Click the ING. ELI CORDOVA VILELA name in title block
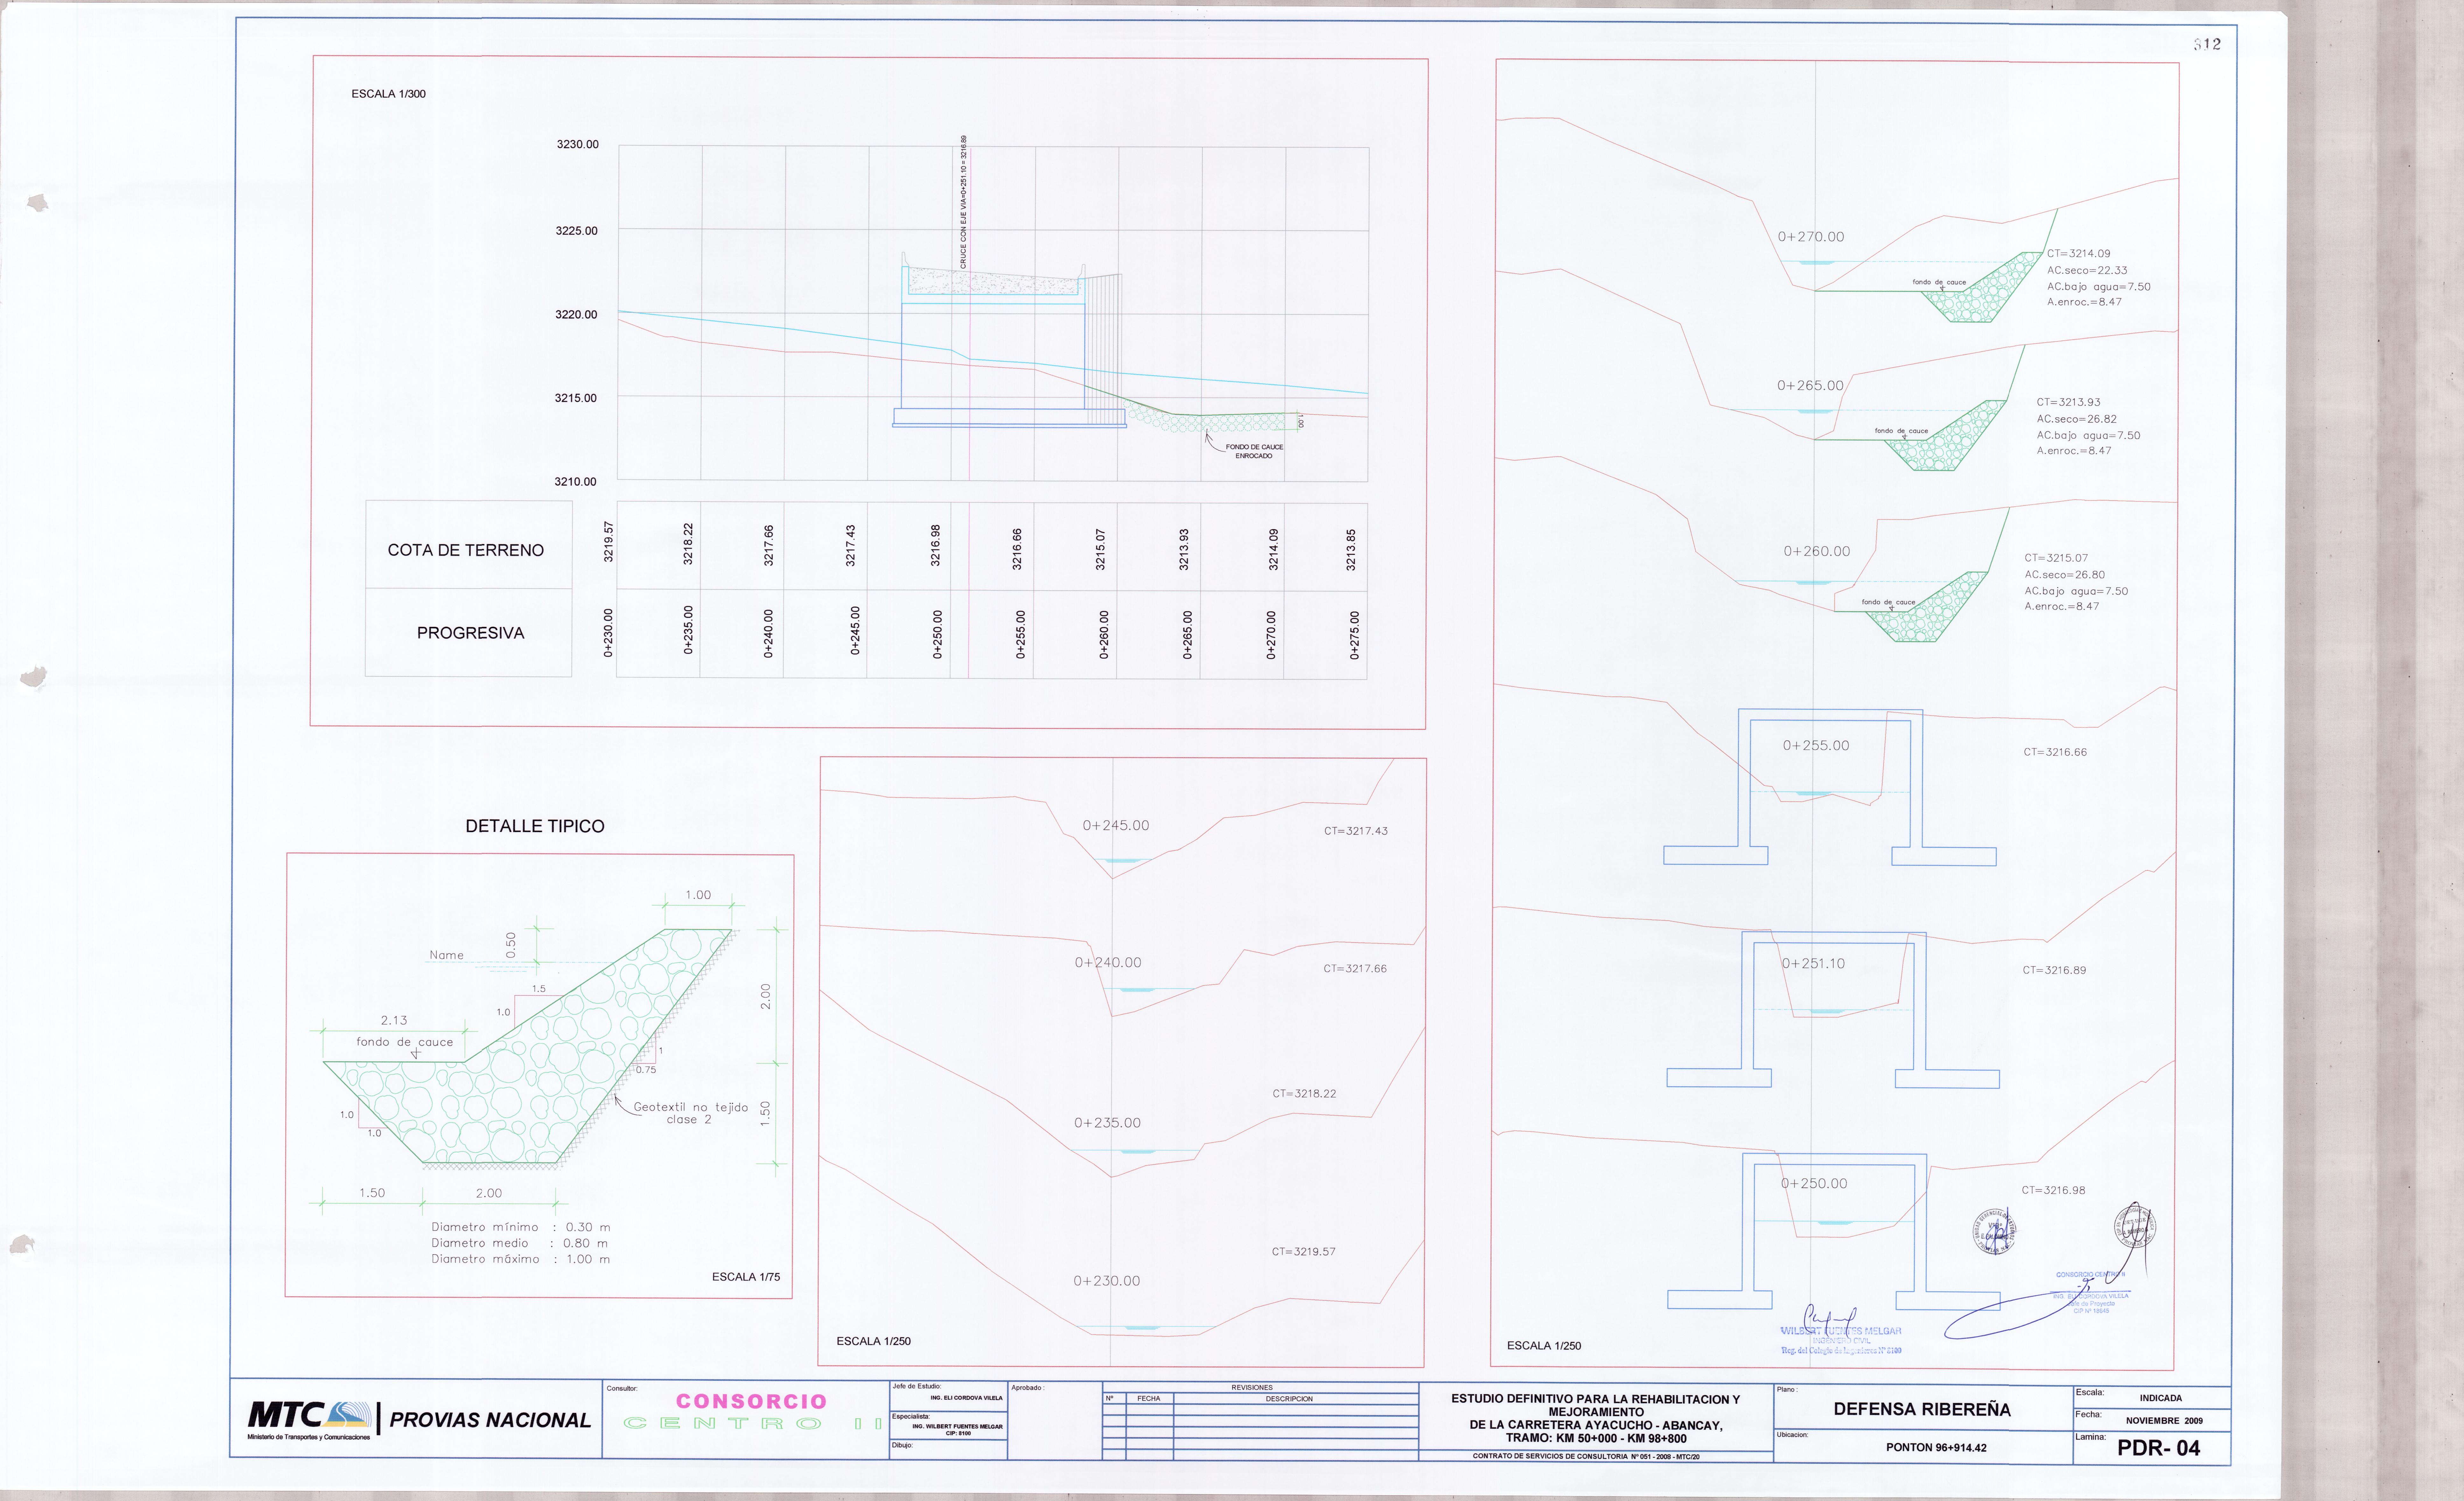This screenshot has height=1501, width=2464. (966, 1398)
